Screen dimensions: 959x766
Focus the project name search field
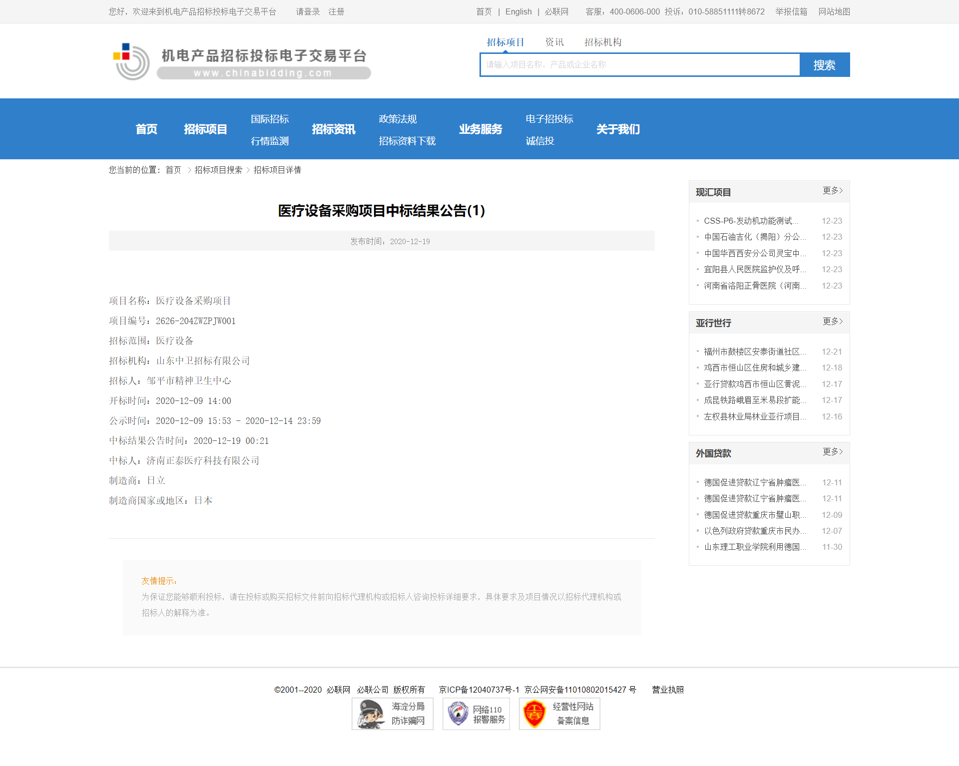(639, 65)
